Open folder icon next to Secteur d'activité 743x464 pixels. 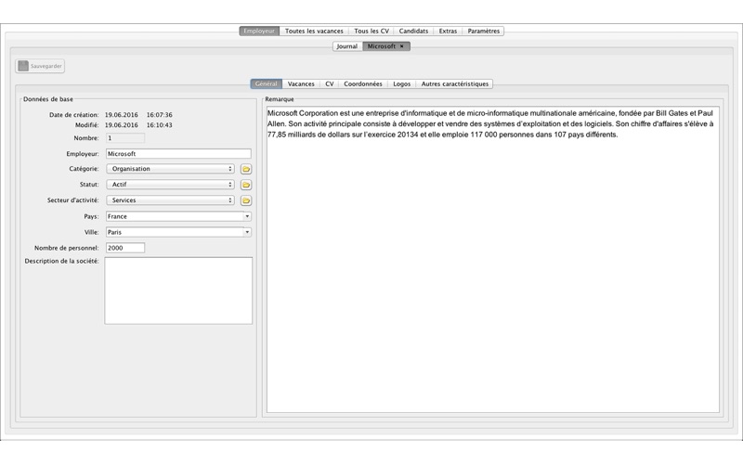click(x=246, y=200)
